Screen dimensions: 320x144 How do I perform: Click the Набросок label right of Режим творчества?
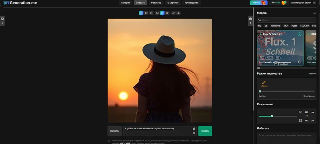(x=312, y=74)
